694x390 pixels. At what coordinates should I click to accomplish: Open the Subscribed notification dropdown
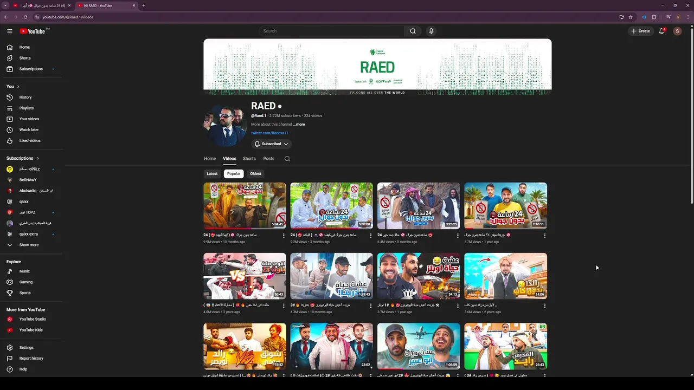271,144
